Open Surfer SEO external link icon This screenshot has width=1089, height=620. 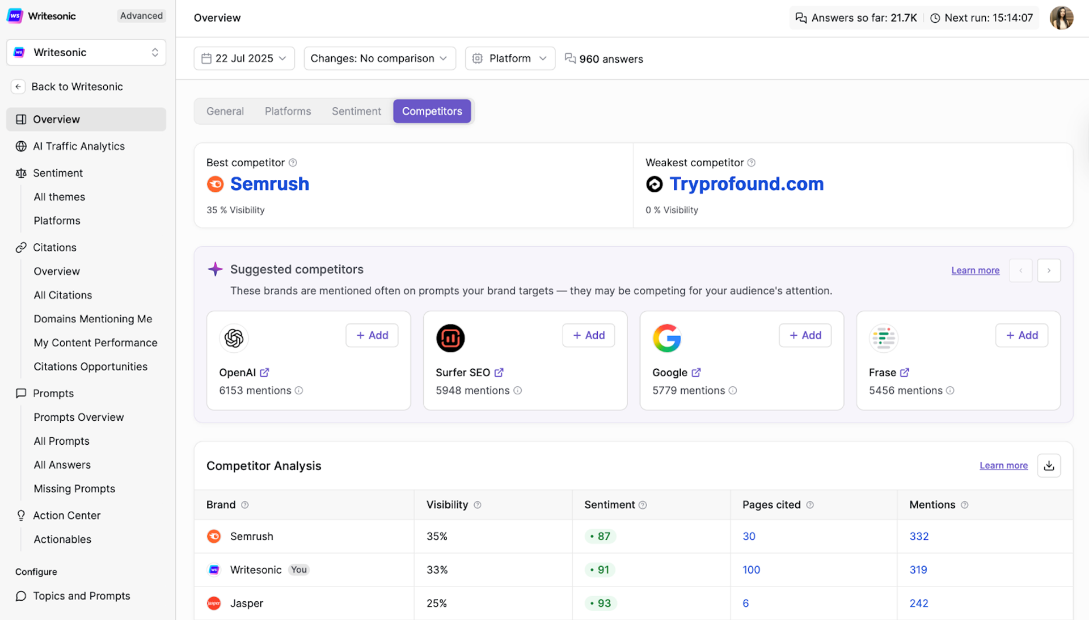coord(499,373)
